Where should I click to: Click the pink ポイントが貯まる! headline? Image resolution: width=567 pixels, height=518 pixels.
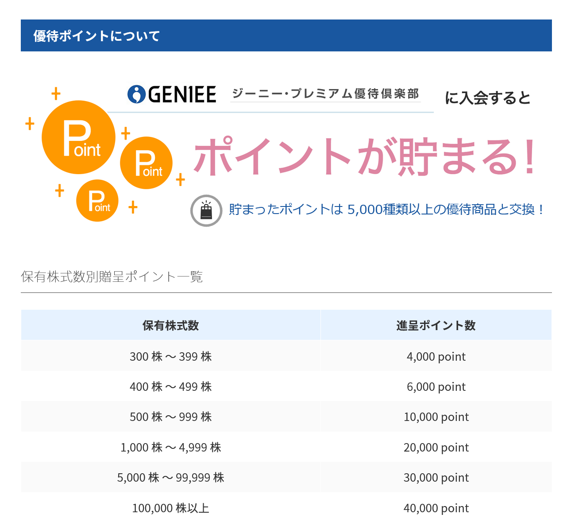point(365,157)
